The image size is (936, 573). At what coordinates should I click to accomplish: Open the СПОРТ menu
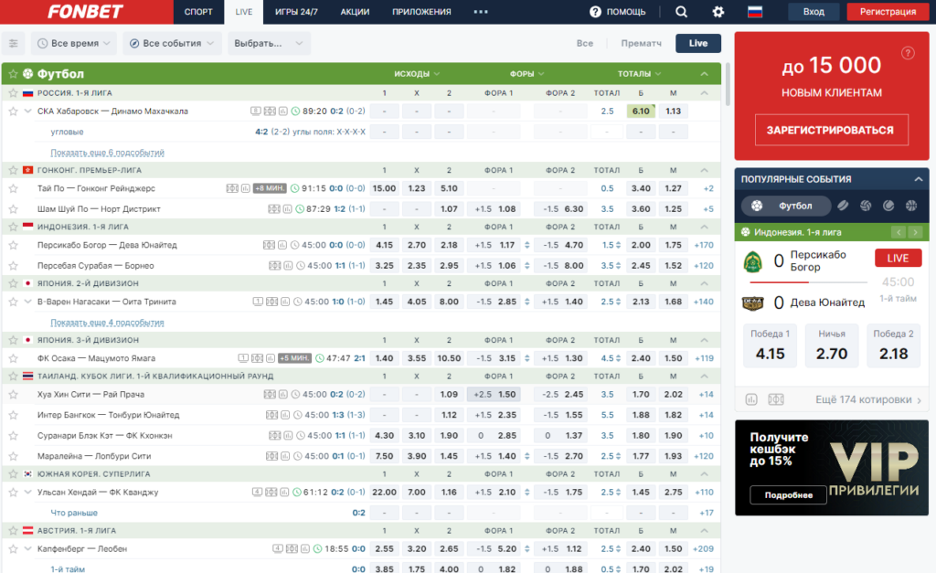198,12
